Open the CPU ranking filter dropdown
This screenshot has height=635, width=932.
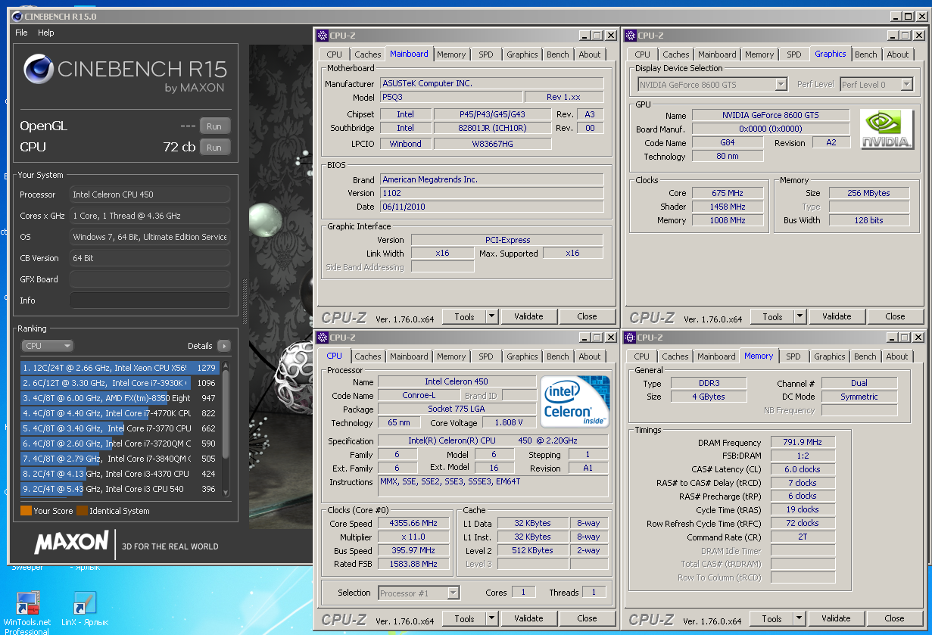point(47,346)
